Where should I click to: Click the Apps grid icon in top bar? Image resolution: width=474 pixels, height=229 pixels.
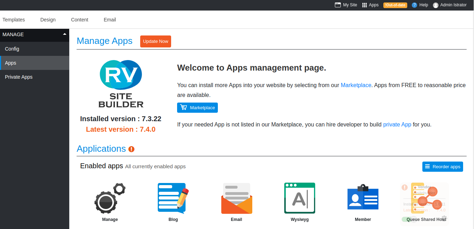(364, 5)
